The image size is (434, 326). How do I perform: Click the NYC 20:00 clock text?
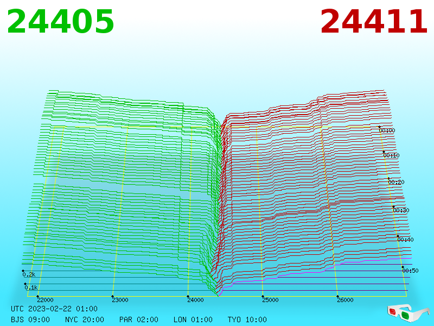click(x=85, y=319)
